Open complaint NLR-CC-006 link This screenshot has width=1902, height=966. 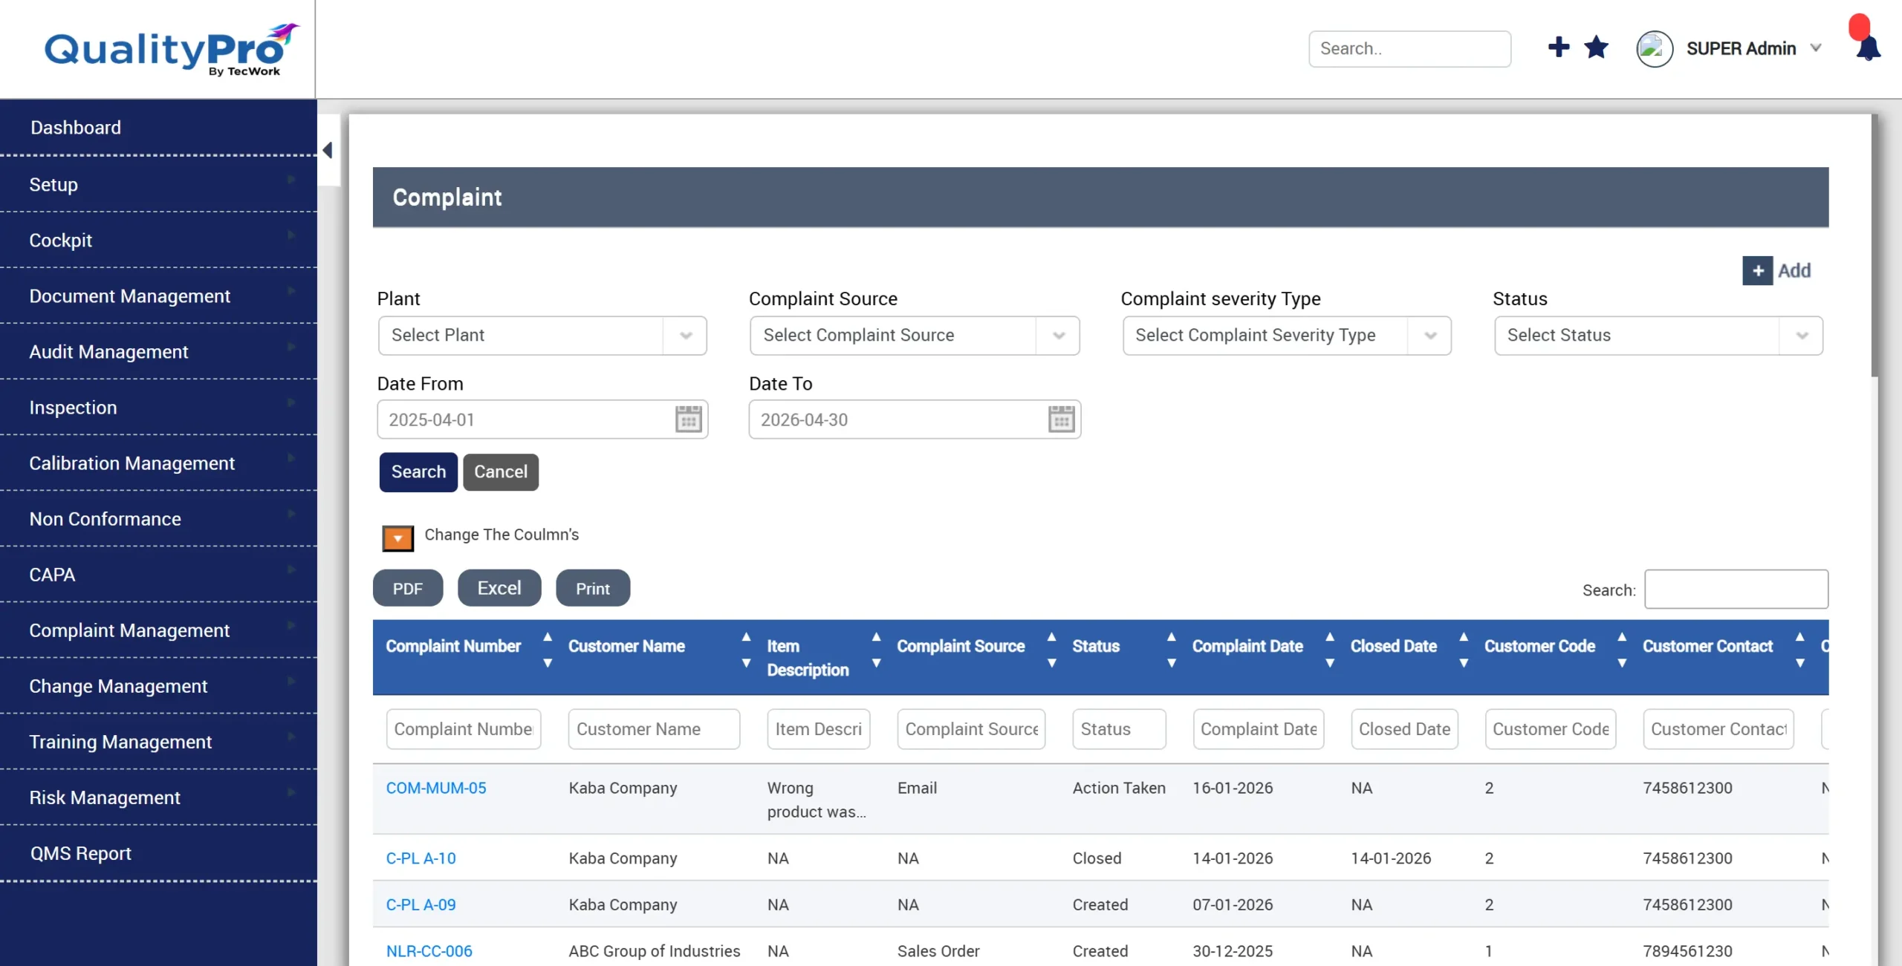coord(429,950)
